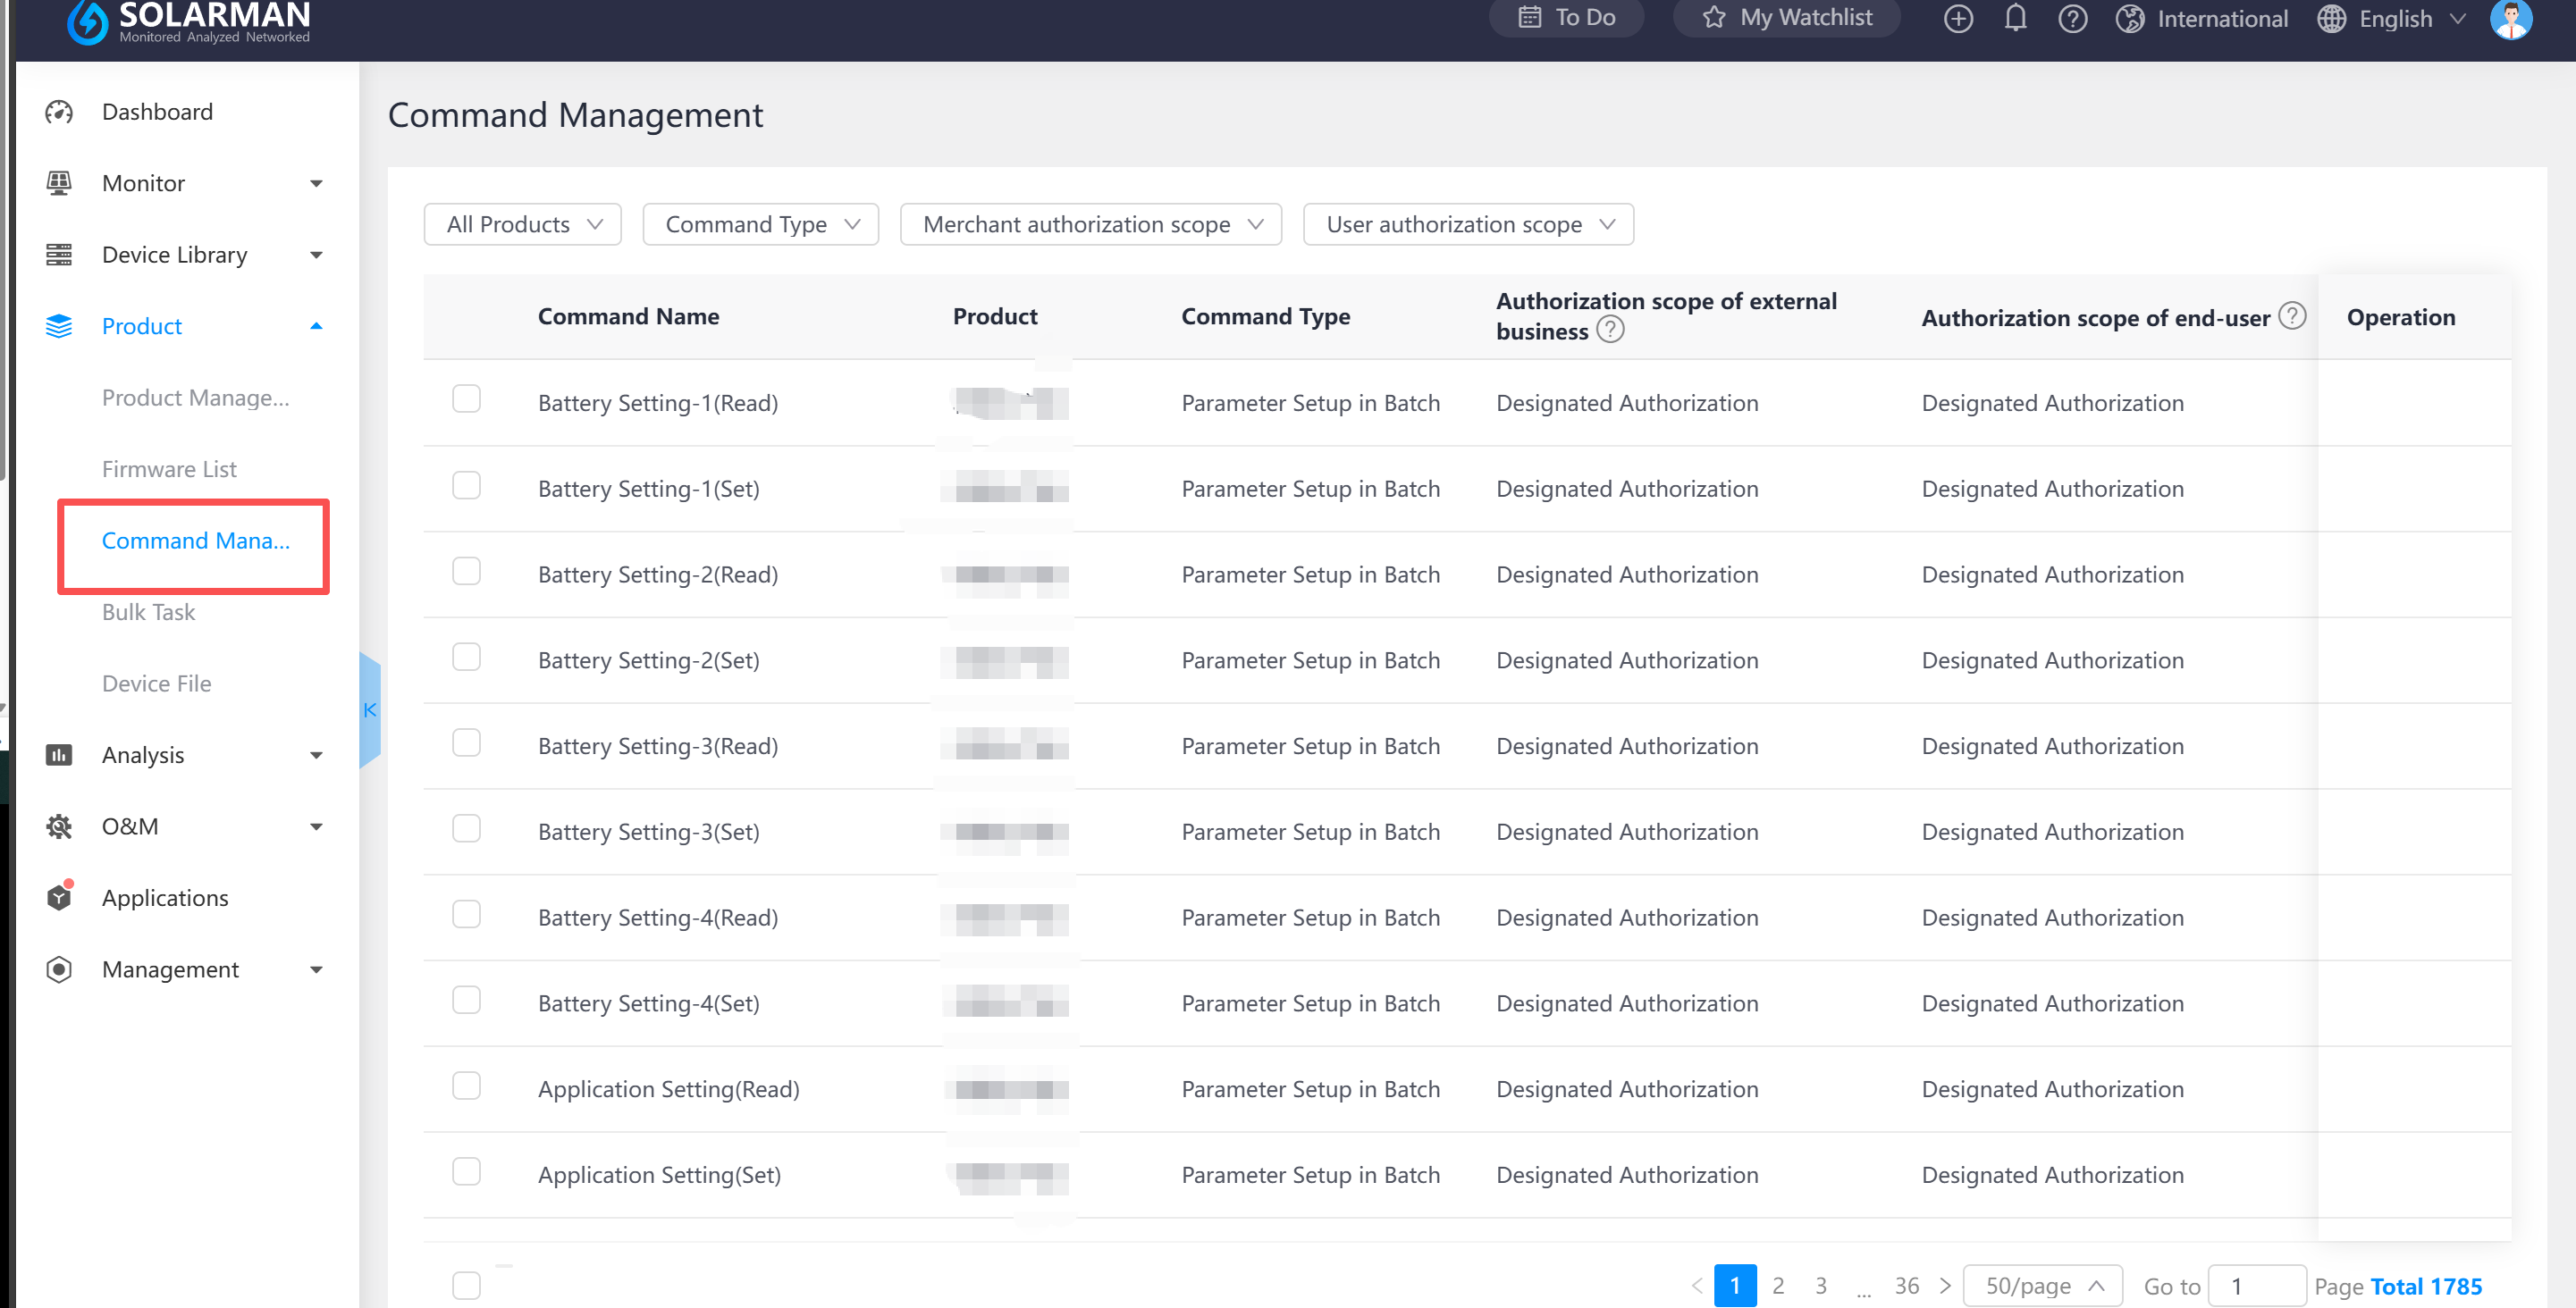Select the Application Setting(Set) checkbox
Image resolution: width=2576 pixels, height=1308 pixels.
click(466, 1171)
